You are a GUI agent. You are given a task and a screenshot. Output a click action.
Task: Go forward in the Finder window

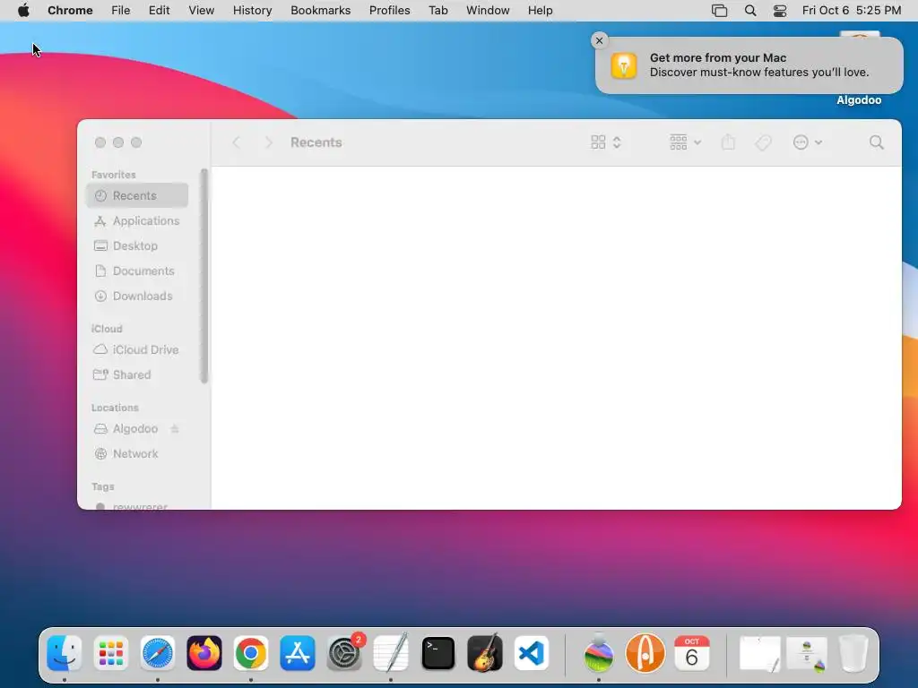click(269, 142)
